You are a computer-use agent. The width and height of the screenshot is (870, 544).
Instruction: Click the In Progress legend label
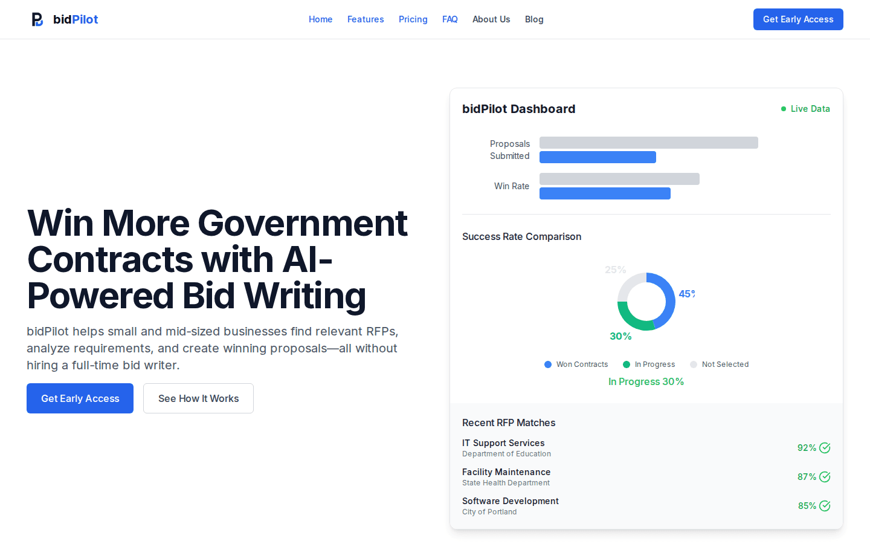click(655, 364)
